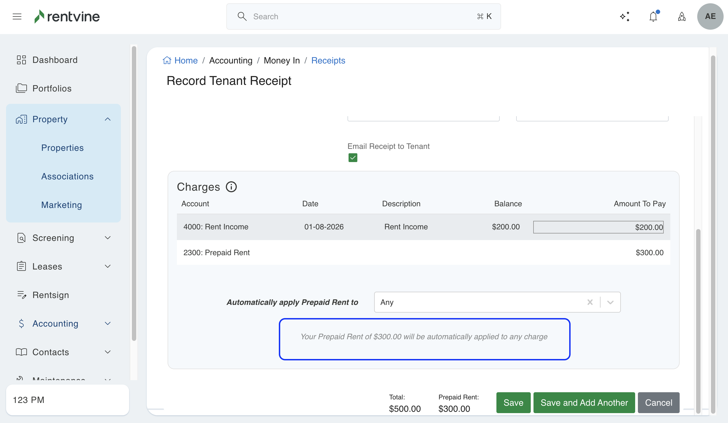Viewport: 728px width, 423px height.
Task: Clear the Any prepaid rent selection
Action: (x=590, y=302)
